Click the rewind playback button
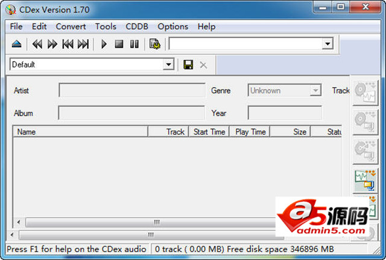Screen dimensions: 386x260 coord(37,44)
